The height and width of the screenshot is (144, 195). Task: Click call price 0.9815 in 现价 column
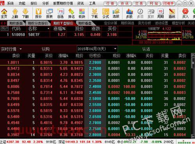77,62
